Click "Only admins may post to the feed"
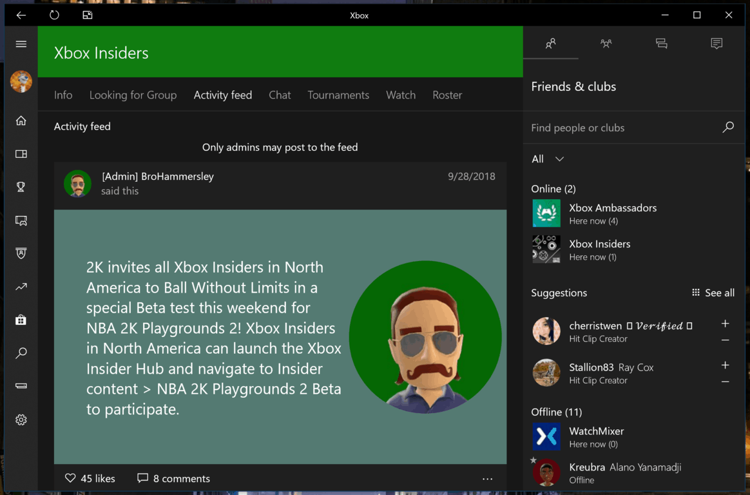 pos(280,148)
